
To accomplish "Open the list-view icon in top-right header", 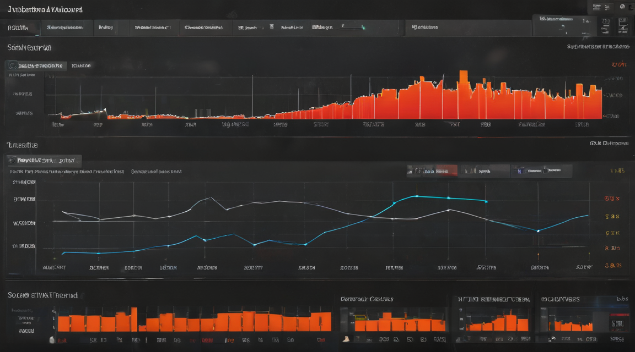I will tap(596, 7).
